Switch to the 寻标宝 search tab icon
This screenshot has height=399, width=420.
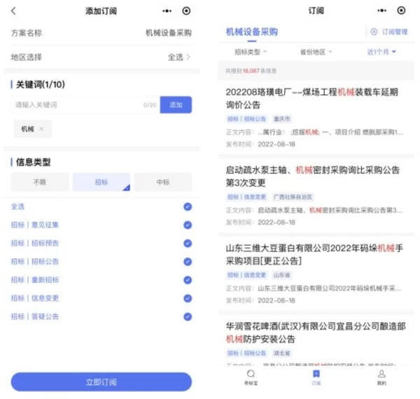click(x=251, y=377)
